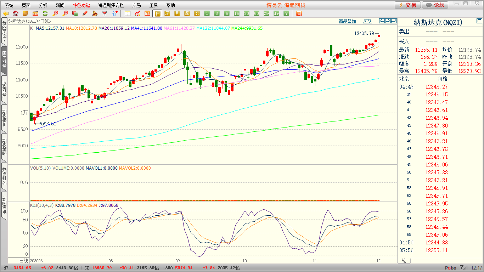The width and height of the screenshot is (484, 272).
Task: Click the KDJ(10,4,3) indicator label
Action: 42,205
